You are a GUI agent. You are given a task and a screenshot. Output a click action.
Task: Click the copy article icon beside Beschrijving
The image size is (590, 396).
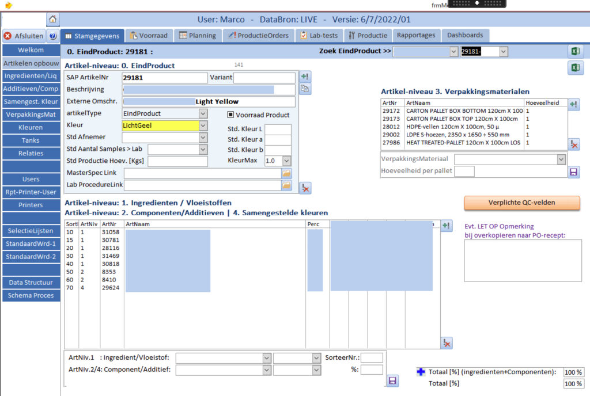pos(305,89)
